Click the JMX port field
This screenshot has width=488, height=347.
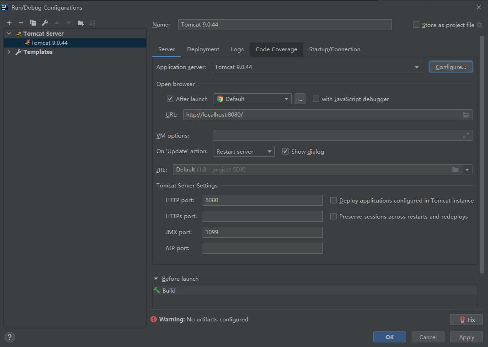263,232
